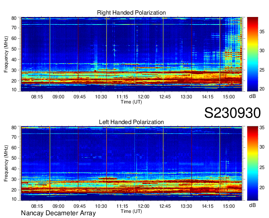
Task: Click the right-handed chart's dB colorbar
Action: (x=252, y=54)
